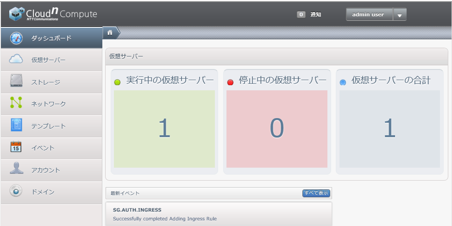Click the storage disk drive icon
452x226 pixels.
[16, 82]
